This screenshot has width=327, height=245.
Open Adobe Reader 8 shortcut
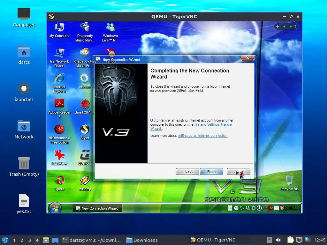point(59,108)
